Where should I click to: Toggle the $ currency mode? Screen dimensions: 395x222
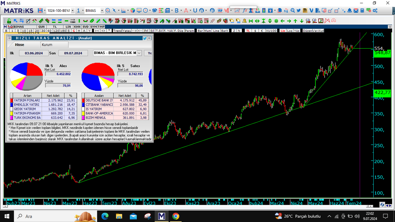[255, 31]
